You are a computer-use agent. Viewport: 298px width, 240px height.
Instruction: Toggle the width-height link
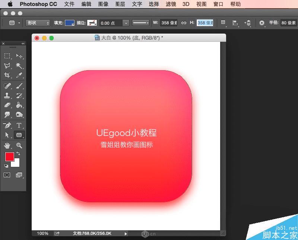pyautogui.click(x=184, y=23)
